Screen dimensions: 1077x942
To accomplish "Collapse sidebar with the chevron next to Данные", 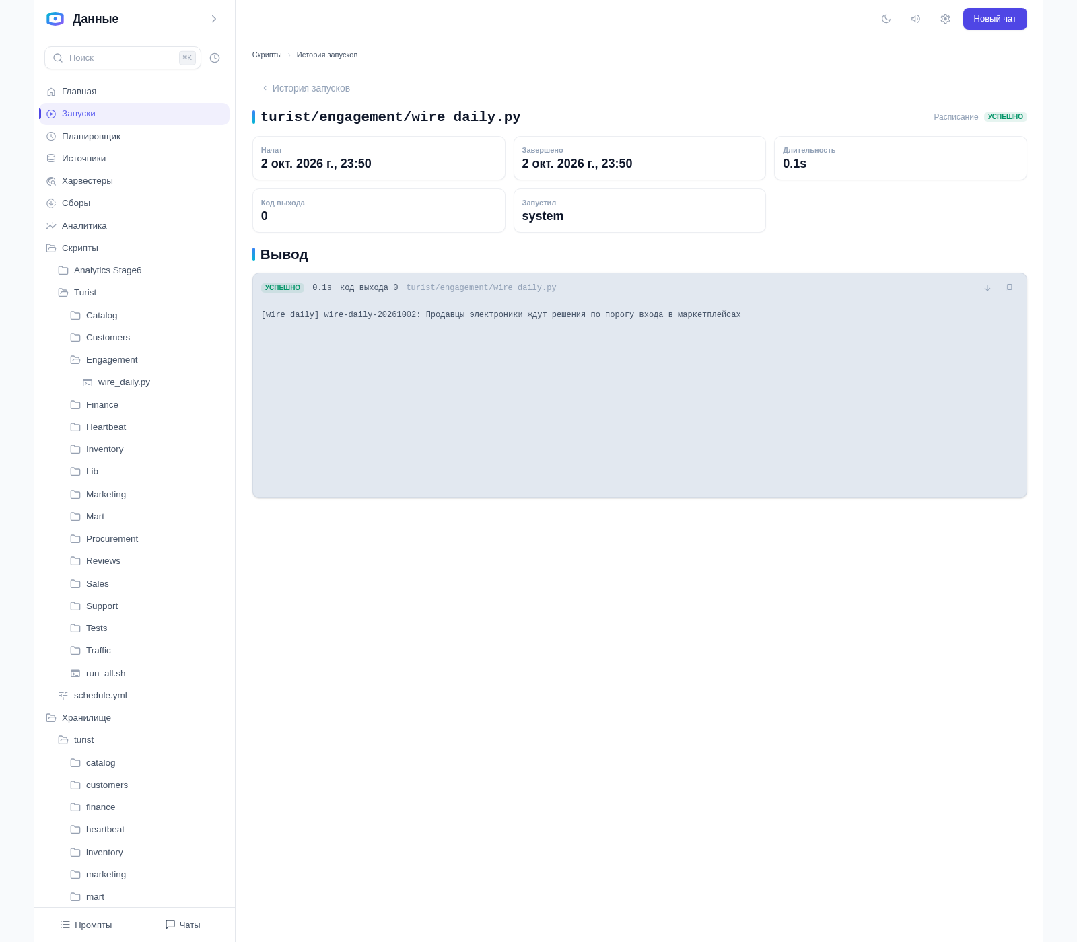I will click(214, 19).
